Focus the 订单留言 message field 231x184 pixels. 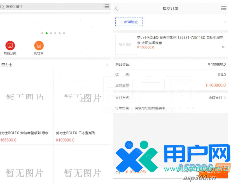click(x=150, y=108)
